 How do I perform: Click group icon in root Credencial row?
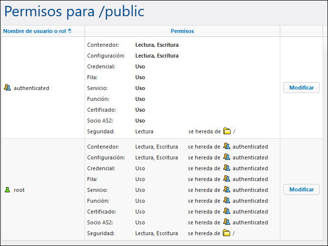pyautogui.click(x=227, y=168)
